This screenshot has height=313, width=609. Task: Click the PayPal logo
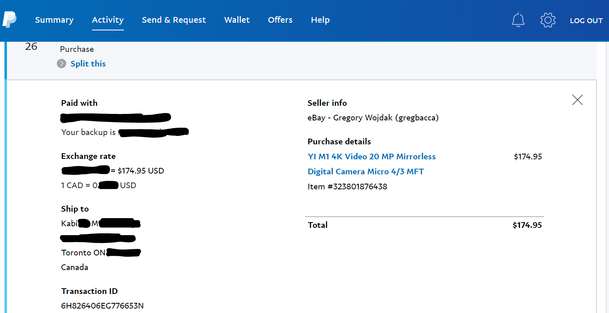9,19
